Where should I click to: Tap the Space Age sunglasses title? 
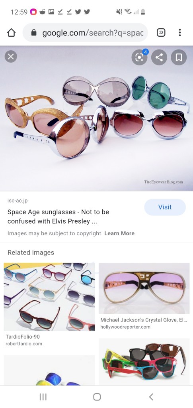(x=58, y=217)
